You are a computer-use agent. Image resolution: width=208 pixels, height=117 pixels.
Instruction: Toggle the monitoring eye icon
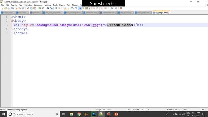(x=97, y=8)
